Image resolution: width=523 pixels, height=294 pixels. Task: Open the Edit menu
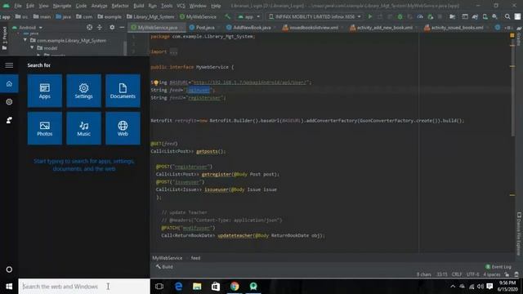tap(30, 6)
